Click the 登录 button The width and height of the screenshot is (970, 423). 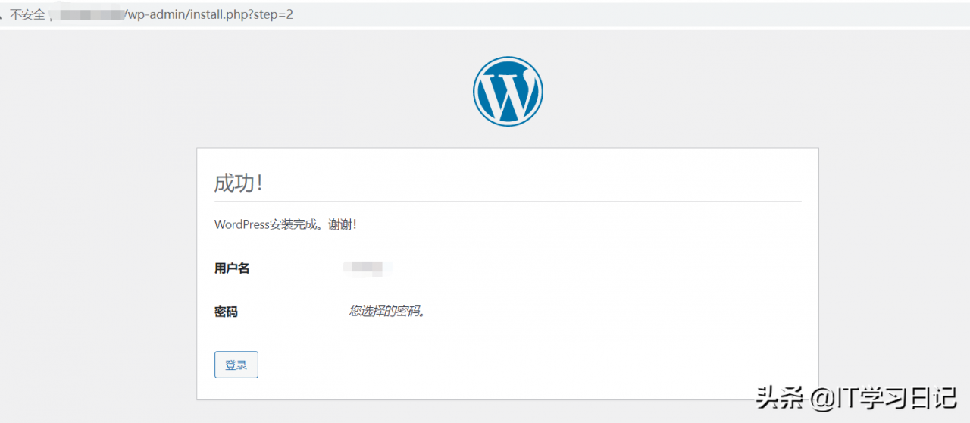pos(236,365)
